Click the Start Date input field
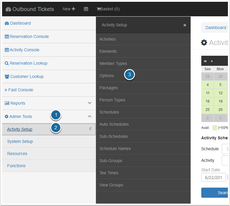Viewport: 230px width, 206px height. (x=213, y=177)
